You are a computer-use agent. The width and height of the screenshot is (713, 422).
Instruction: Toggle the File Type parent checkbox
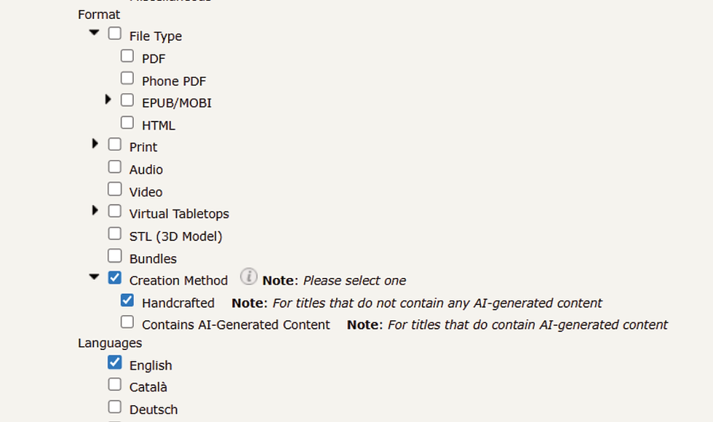coord(115,33)
